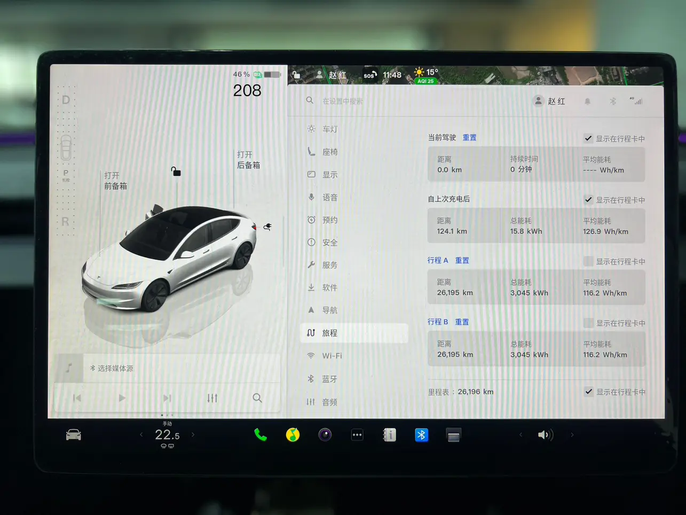Open the 显示 settings menu
The image size is (686, 515).
pyautogui.click(x=329, y=175)
